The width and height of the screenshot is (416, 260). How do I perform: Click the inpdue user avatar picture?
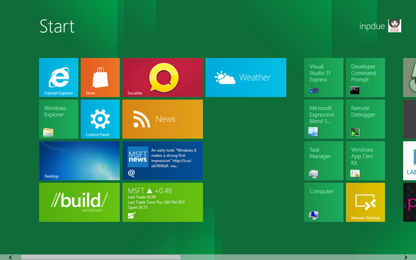394,26
